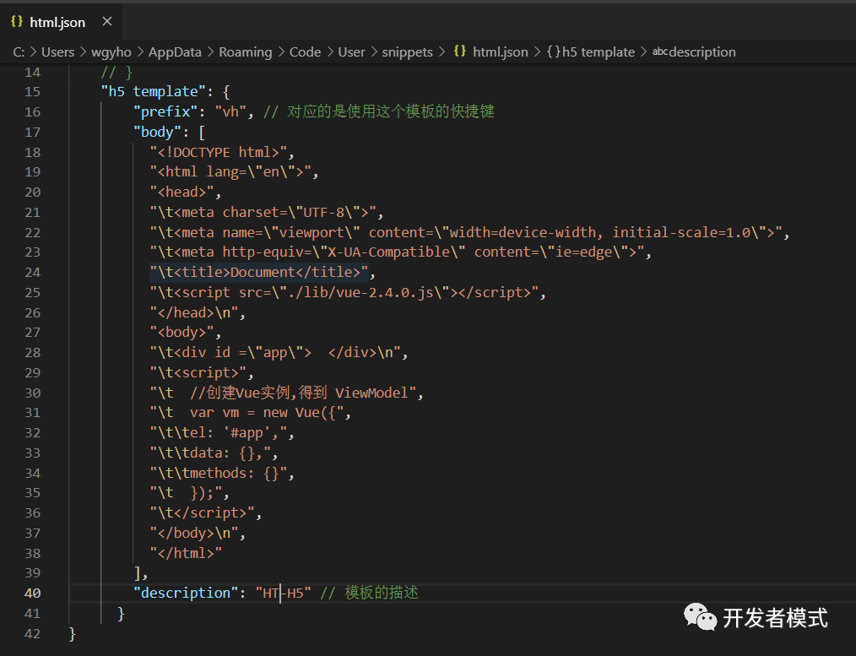This screenshot has width=856, height=656.
Task: Click the Chinese comment on line 40
Action: 370,594
